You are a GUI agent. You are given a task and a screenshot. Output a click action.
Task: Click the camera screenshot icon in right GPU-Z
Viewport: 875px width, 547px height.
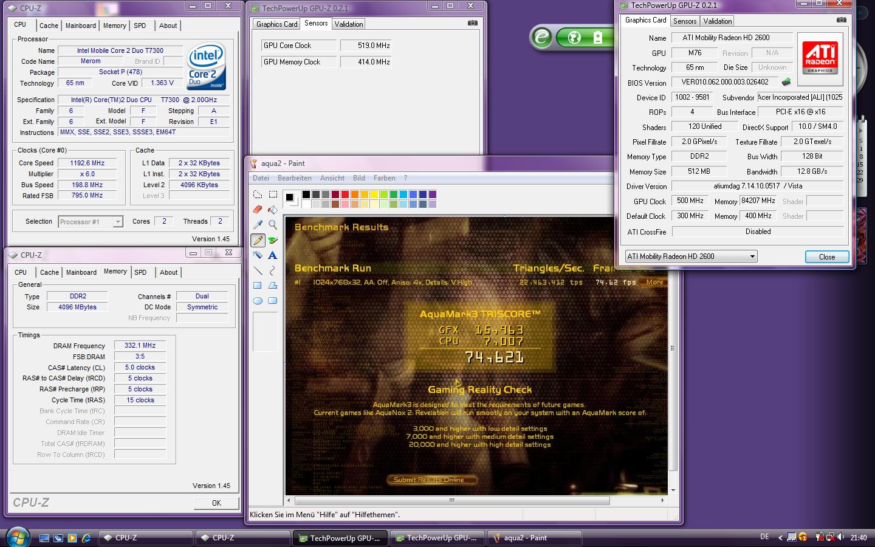pyautogui.click(x=842, y=20)
